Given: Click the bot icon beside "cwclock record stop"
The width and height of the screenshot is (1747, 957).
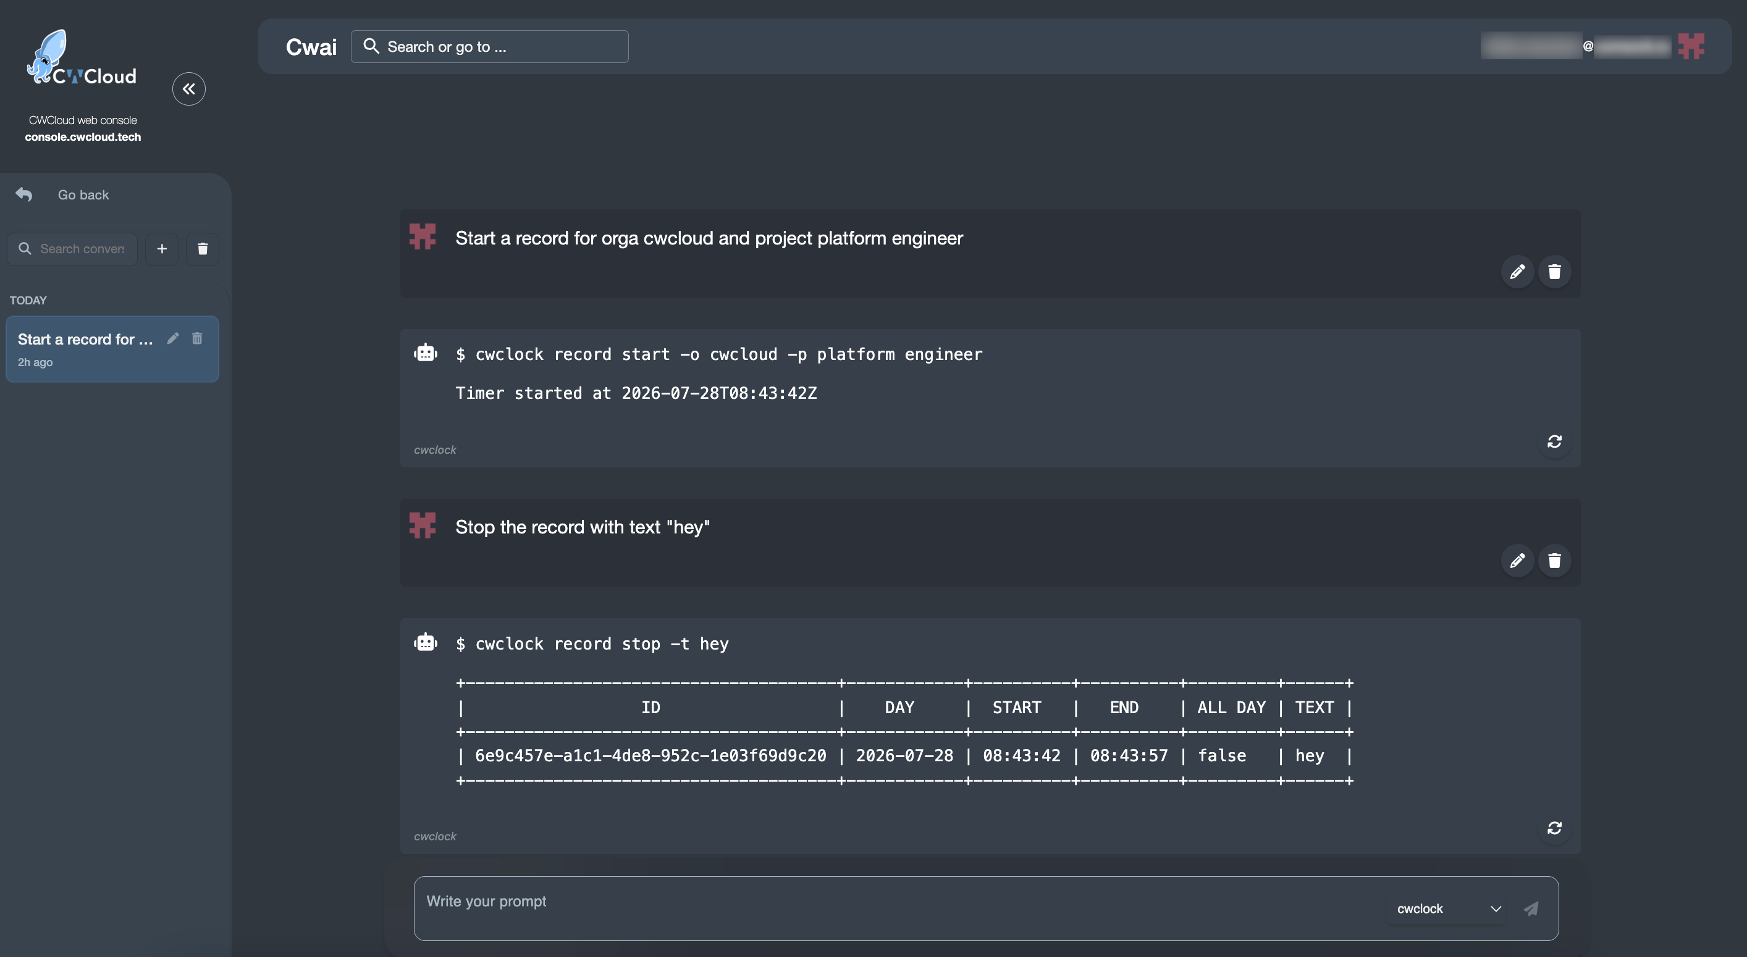Looking at the screenshot, I should click(x=425, y=643).
